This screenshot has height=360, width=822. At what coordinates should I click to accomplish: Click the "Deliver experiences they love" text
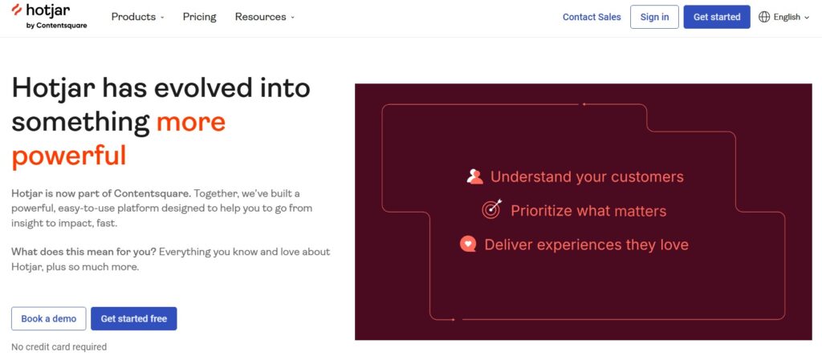click(x=586, y=245)
